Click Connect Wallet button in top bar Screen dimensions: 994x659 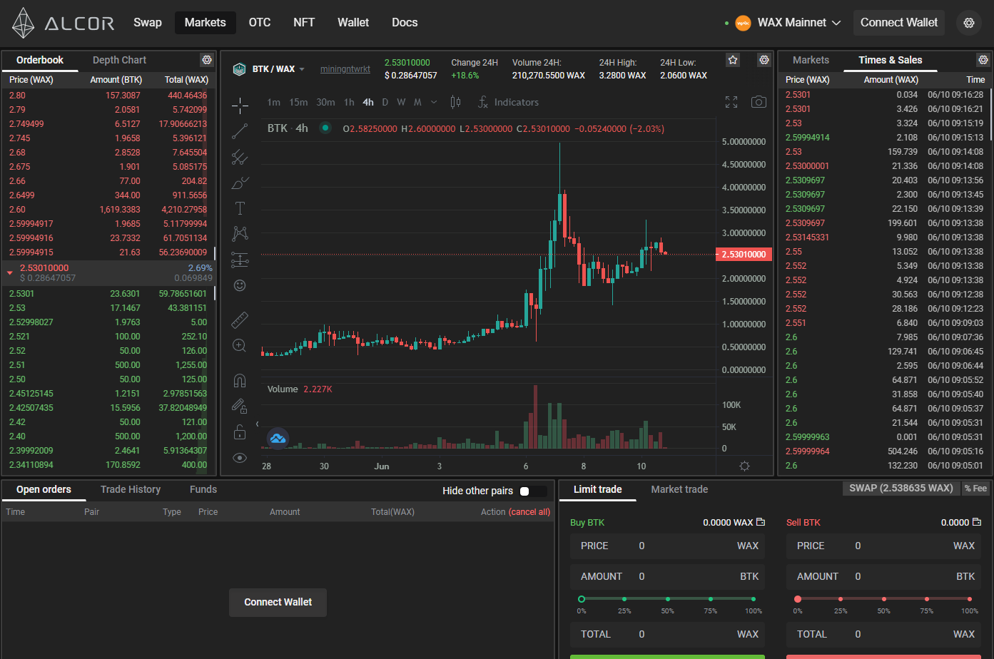[899, 23]
